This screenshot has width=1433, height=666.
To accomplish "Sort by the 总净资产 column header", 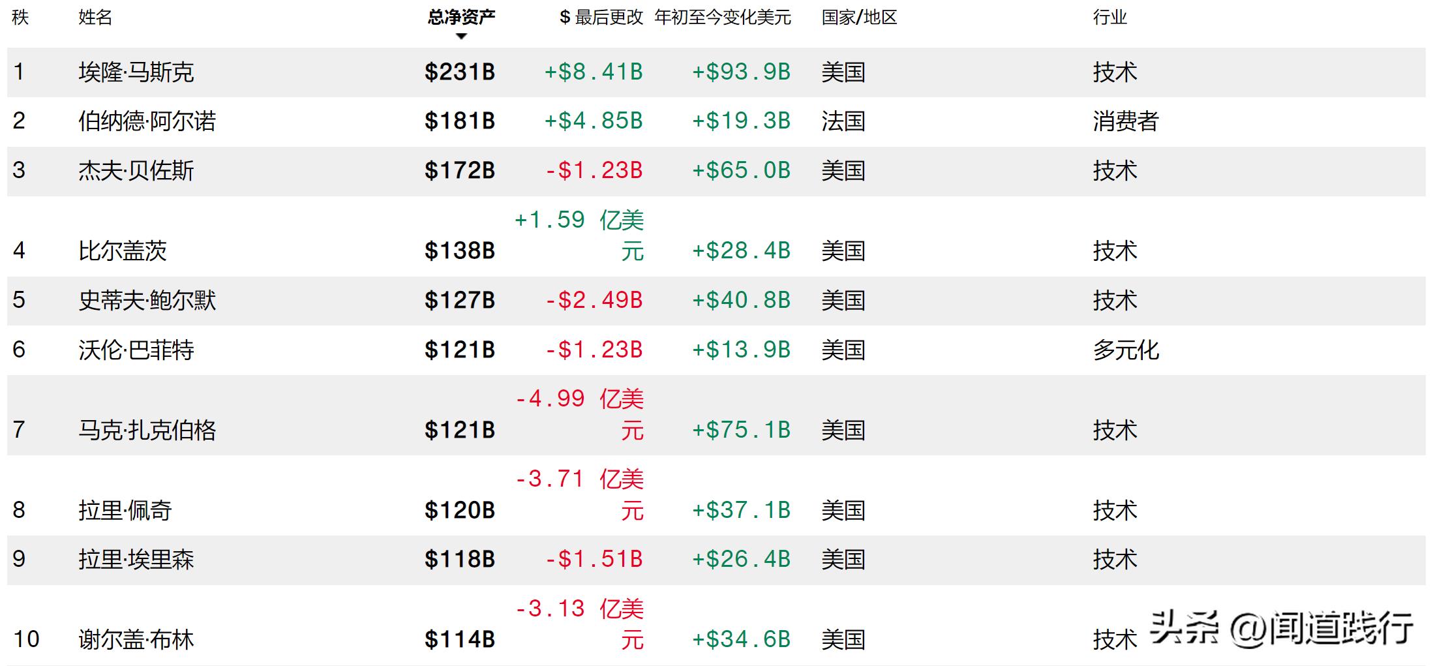I will pyautogui.click(x=461, y=17).
